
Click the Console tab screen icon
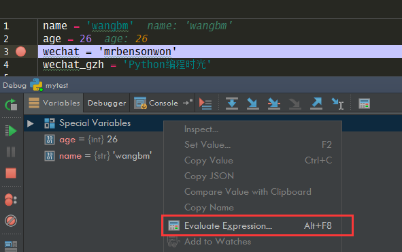click(x=140, y=103)
